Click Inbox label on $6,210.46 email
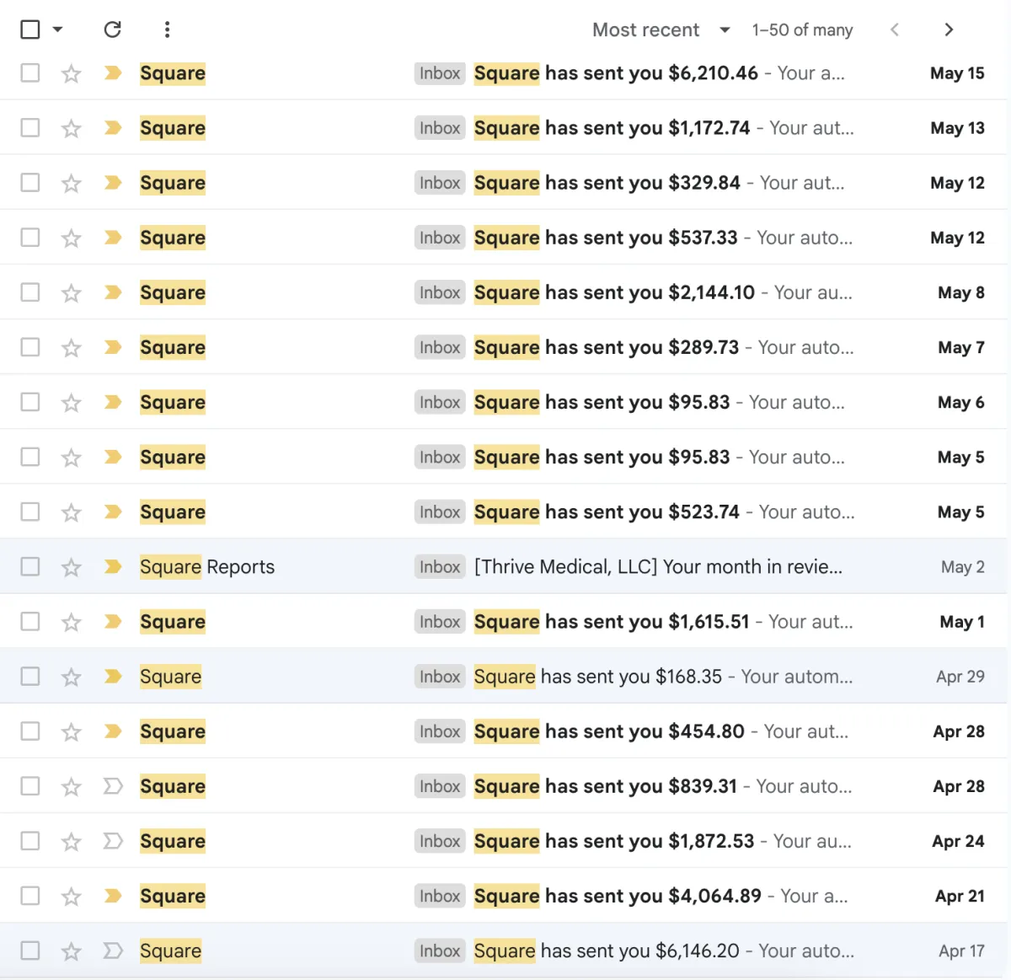1011x980 pixels. point(440,73)
